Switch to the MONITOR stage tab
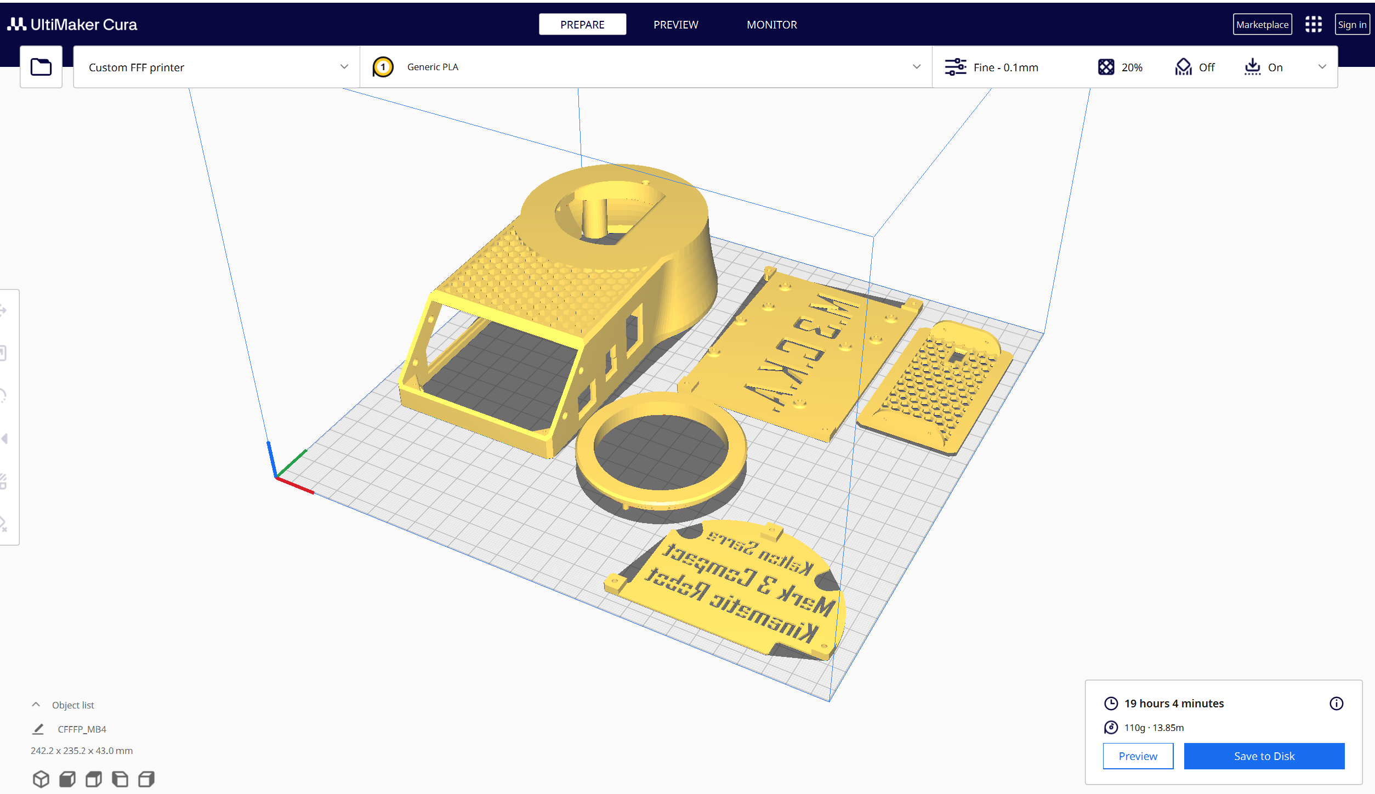1375x794 pixels. [771, 24]
